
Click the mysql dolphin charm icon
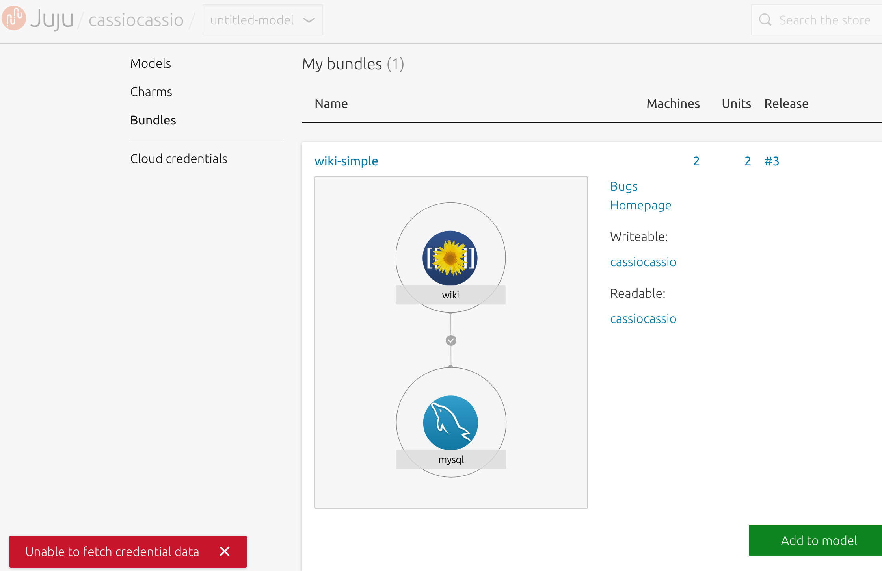pyautogui.click(x=450, y=423)
